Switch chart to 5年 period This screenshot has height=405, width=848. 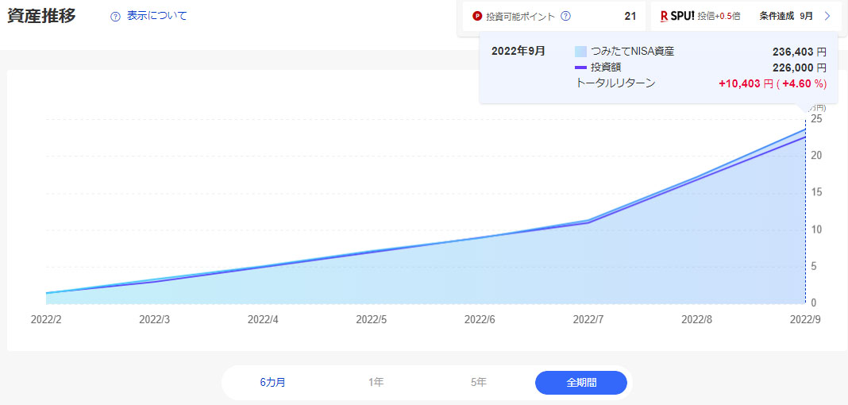[x=478, y=382]
